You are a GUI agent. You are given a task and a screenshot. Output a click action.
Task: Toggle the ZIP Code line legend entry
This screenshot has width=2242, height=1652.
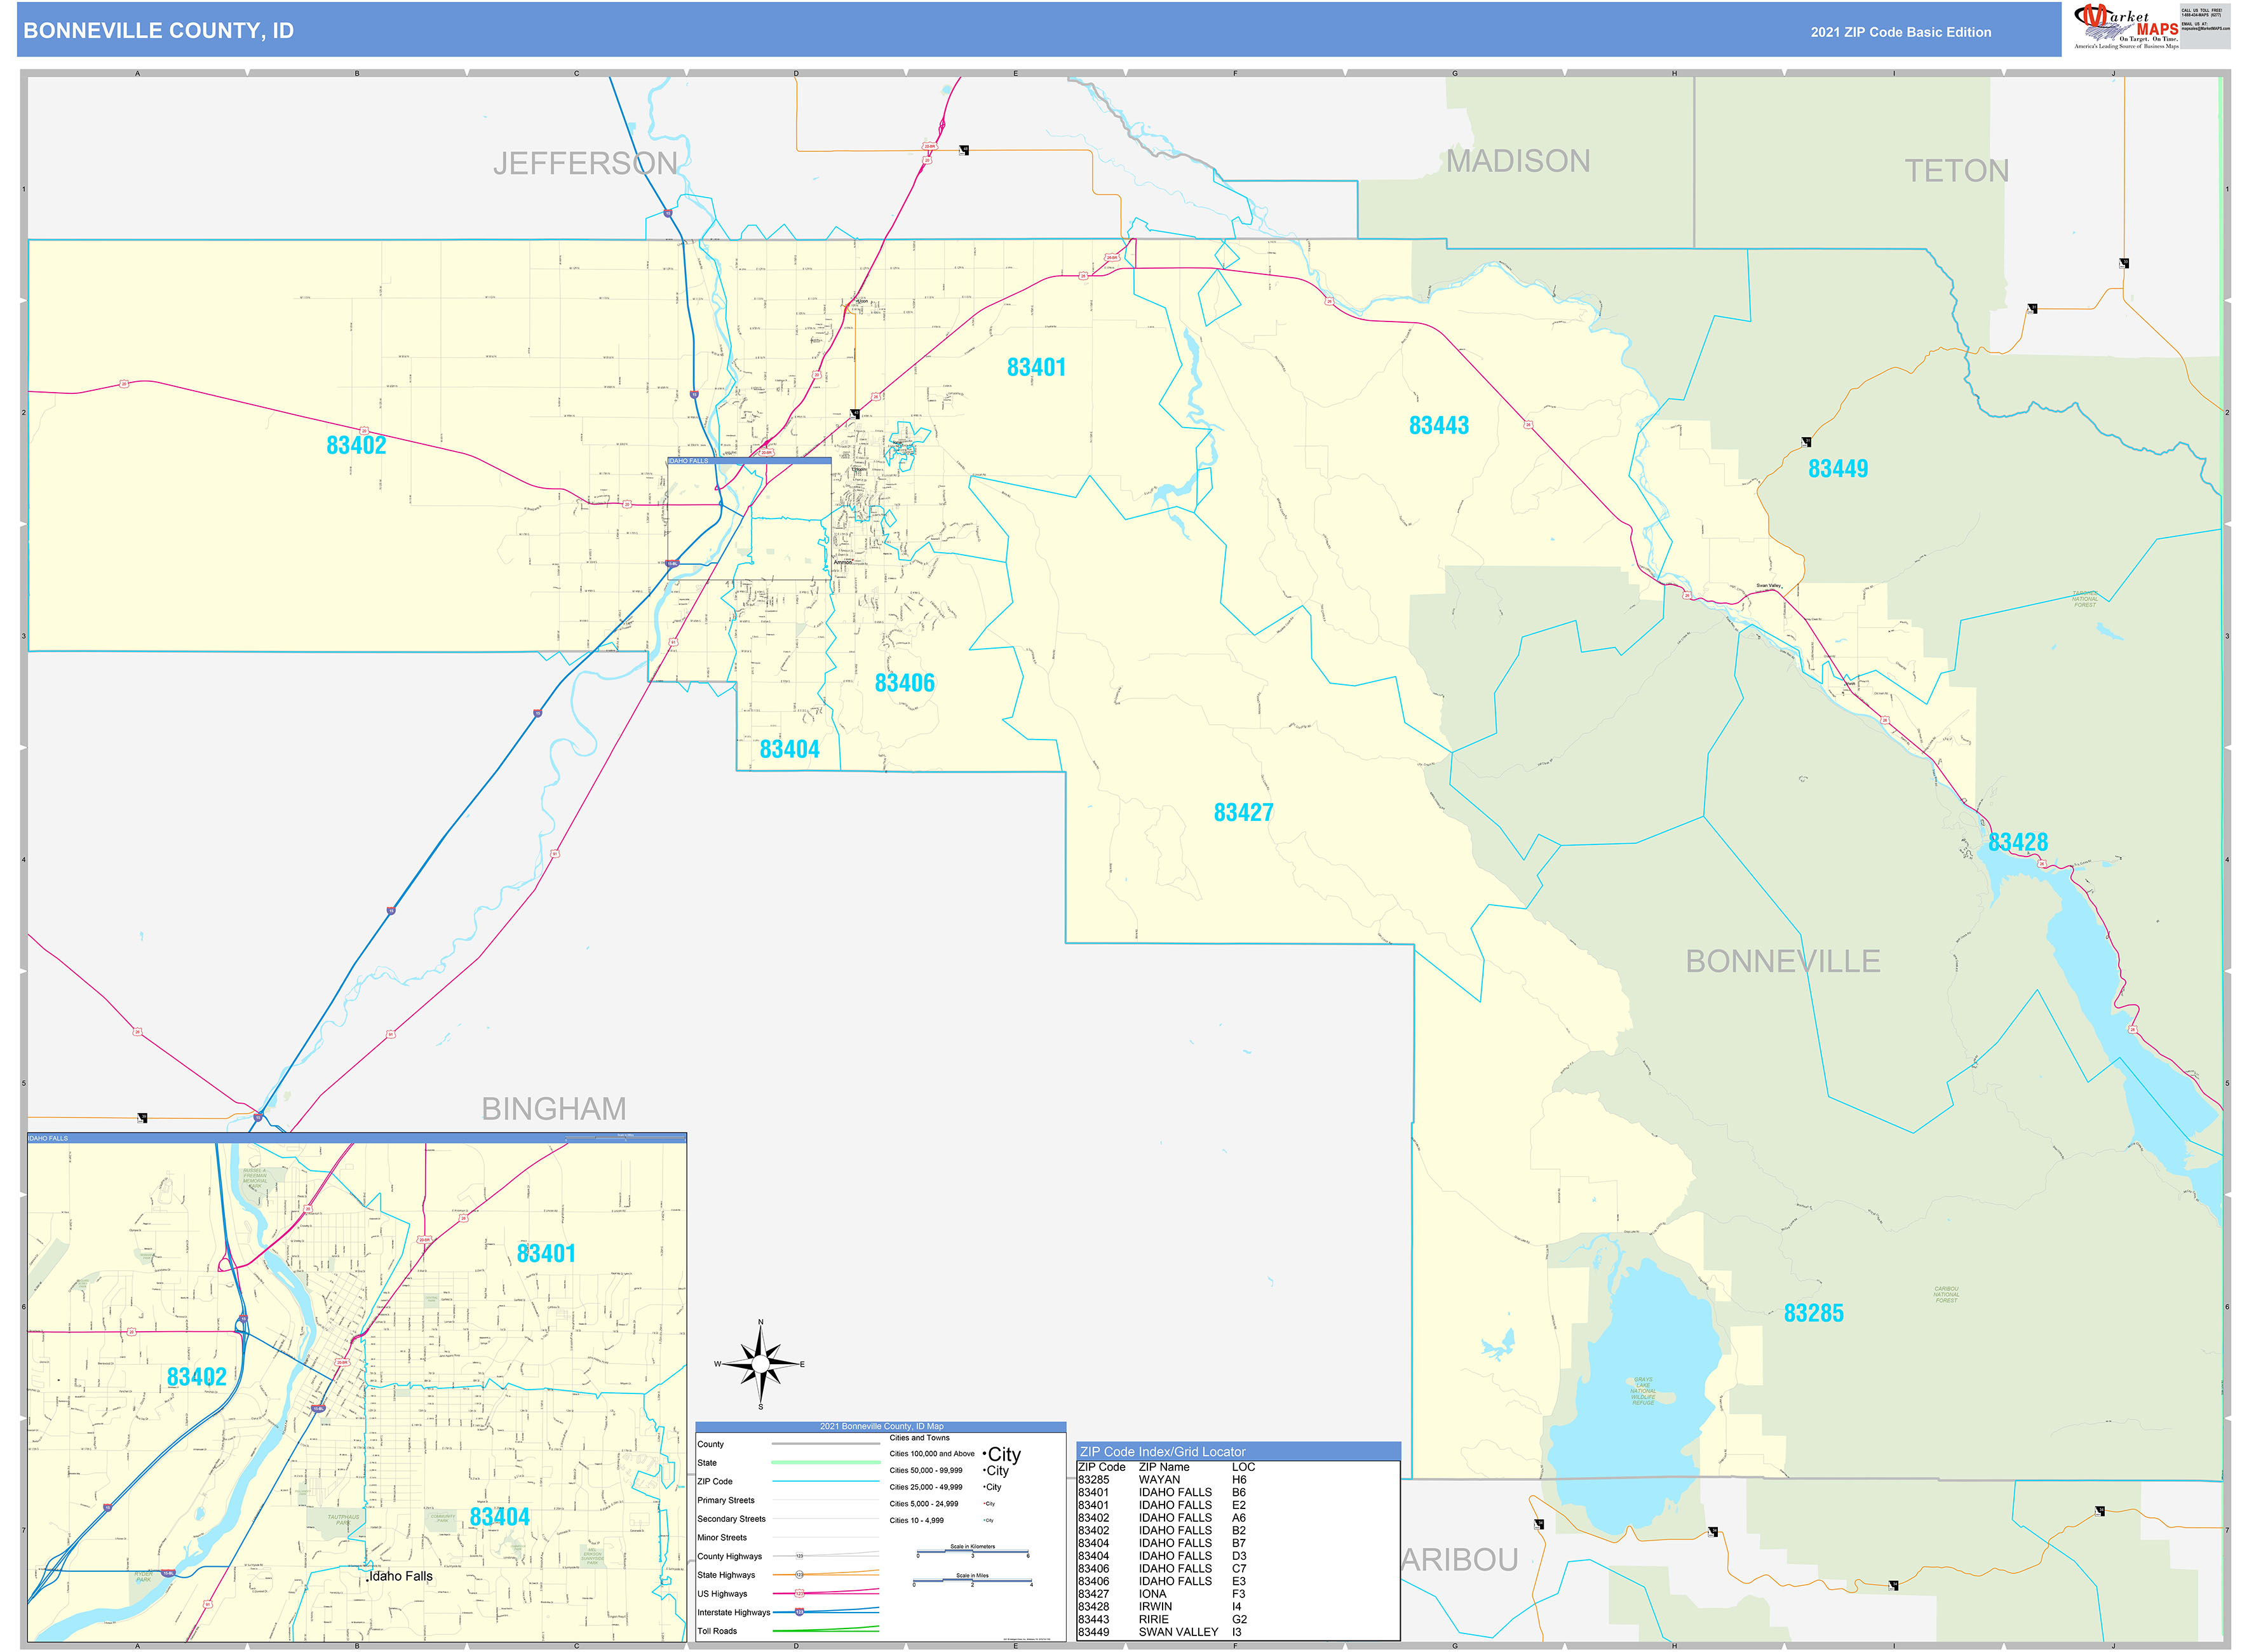pos(826,1481)
